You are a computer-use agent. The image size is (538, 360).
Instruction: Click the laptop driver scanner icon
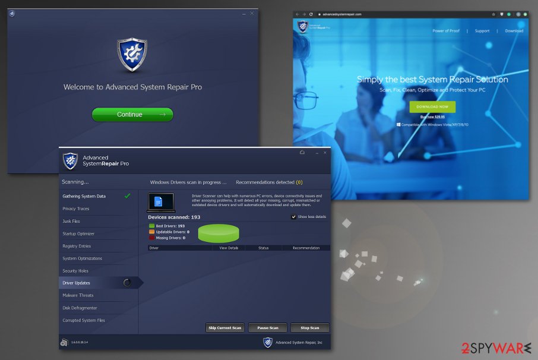(162, 203)
